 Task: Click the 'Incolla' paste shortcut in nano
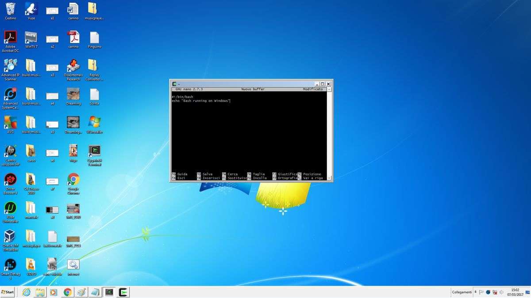tap(259, 178)
